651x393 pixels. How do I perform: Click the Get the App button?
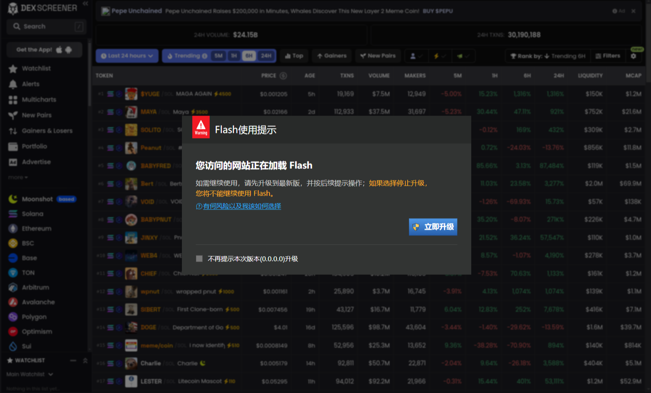[x=45, y=50]
